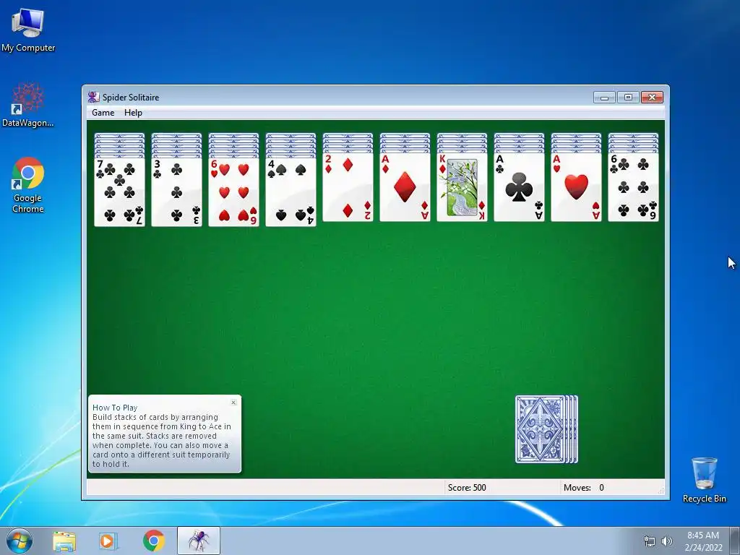
Task: Select the 7 of clubs card
Action: [x=119, y=192]
